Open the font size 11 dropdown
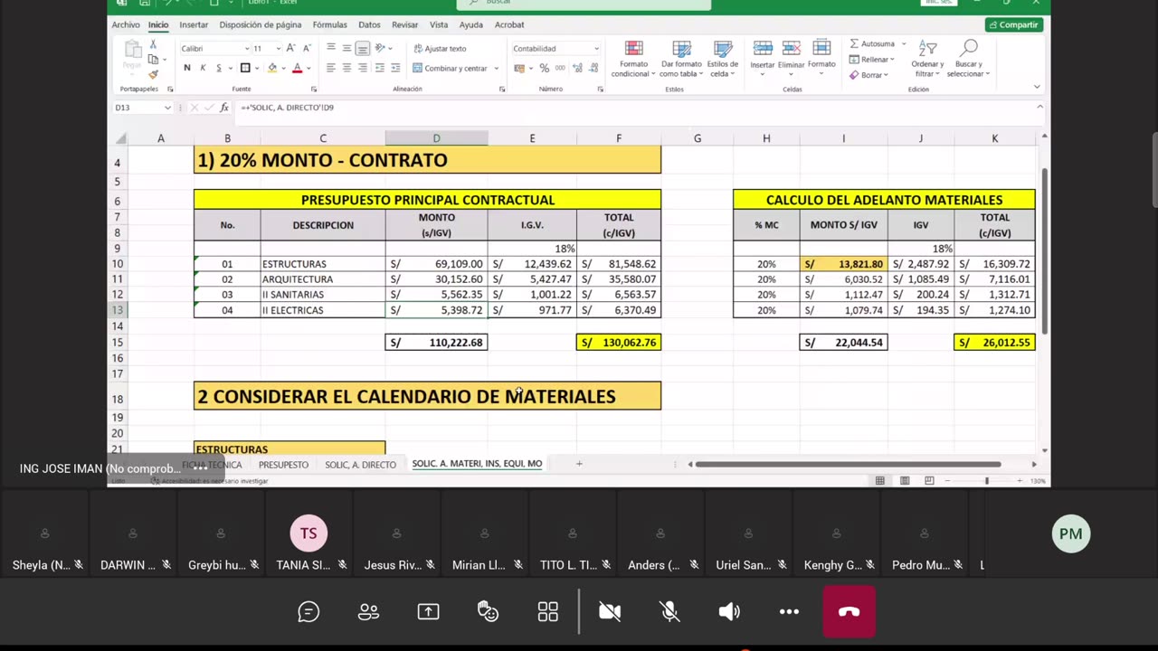The image size is (1158, 651). click(x=277, y=48)
